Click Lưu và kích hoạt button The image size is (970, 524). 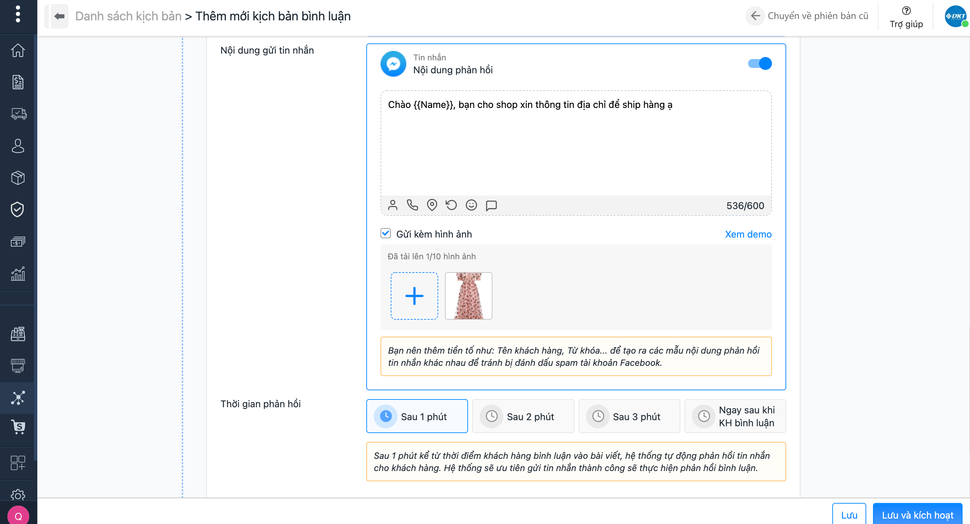tap(917, 515)
